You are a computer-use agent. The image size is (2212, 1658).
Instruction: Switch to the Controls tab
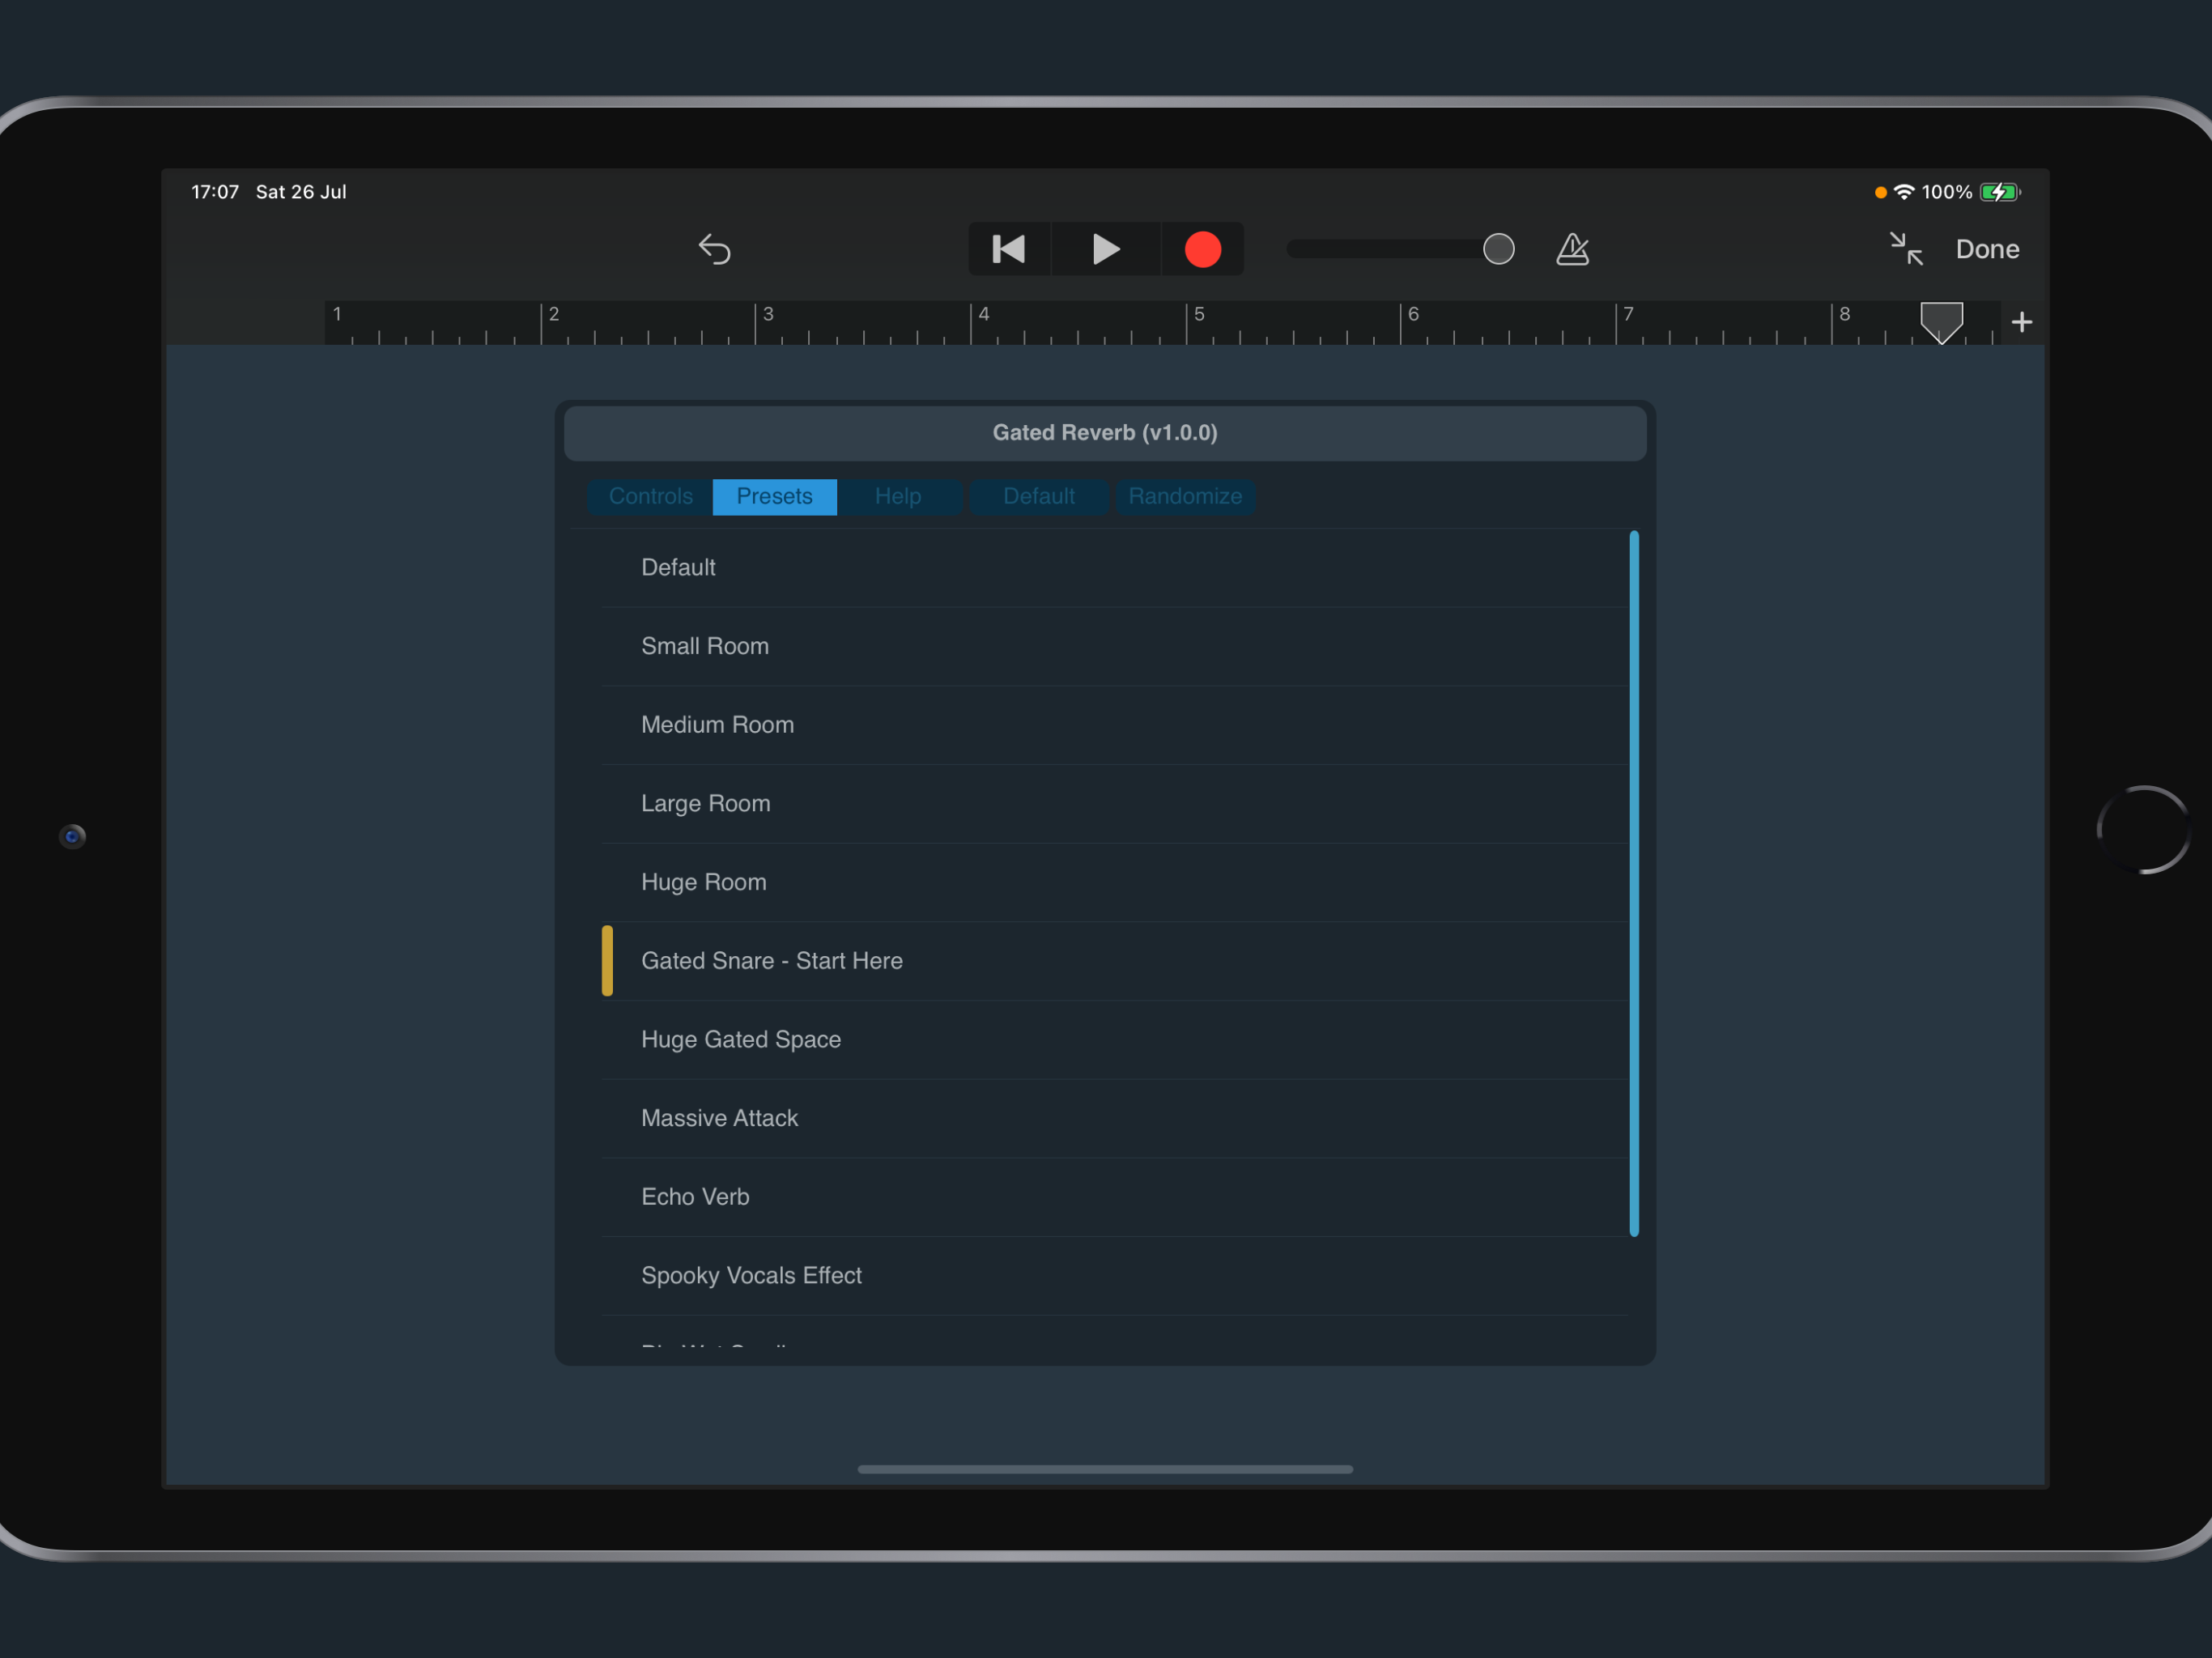tap(650, 497)
